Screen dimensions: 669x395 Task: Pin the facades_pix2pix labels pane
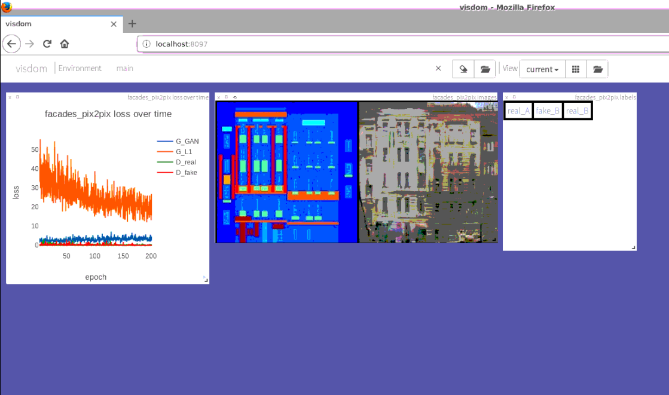(513, 96)
